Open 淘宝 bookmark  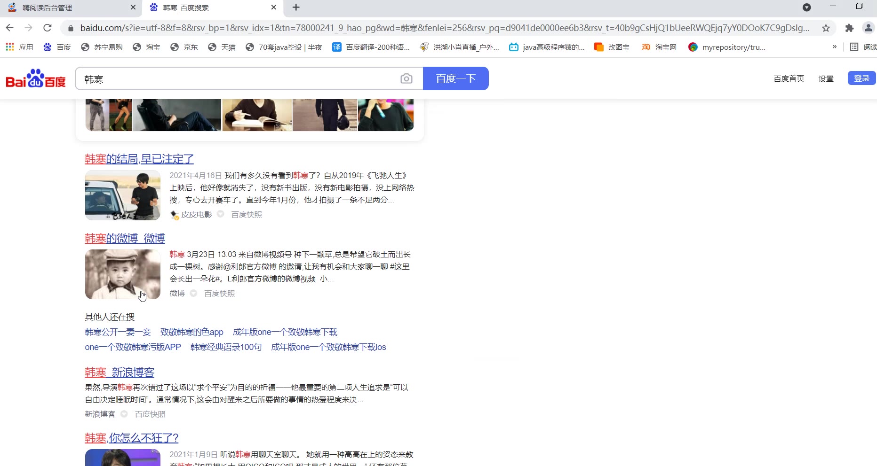146,47
